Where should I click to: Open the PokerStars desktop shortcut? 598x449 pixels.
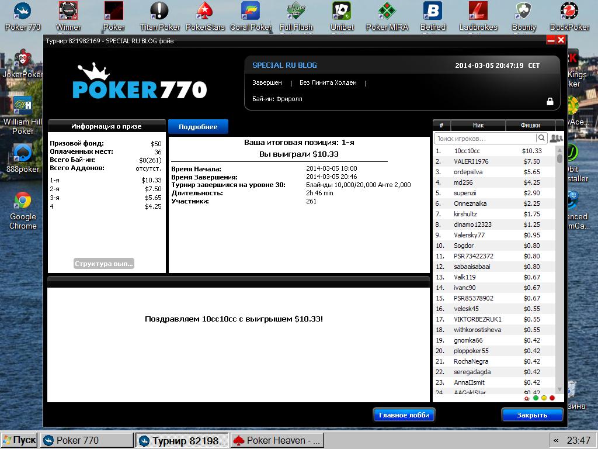(205, 16)
